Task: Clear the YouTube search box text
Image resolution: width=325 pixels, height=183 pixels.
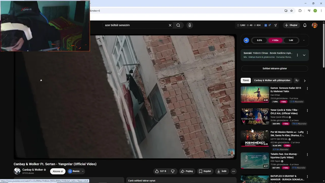Action: click(x=170, y=25)
